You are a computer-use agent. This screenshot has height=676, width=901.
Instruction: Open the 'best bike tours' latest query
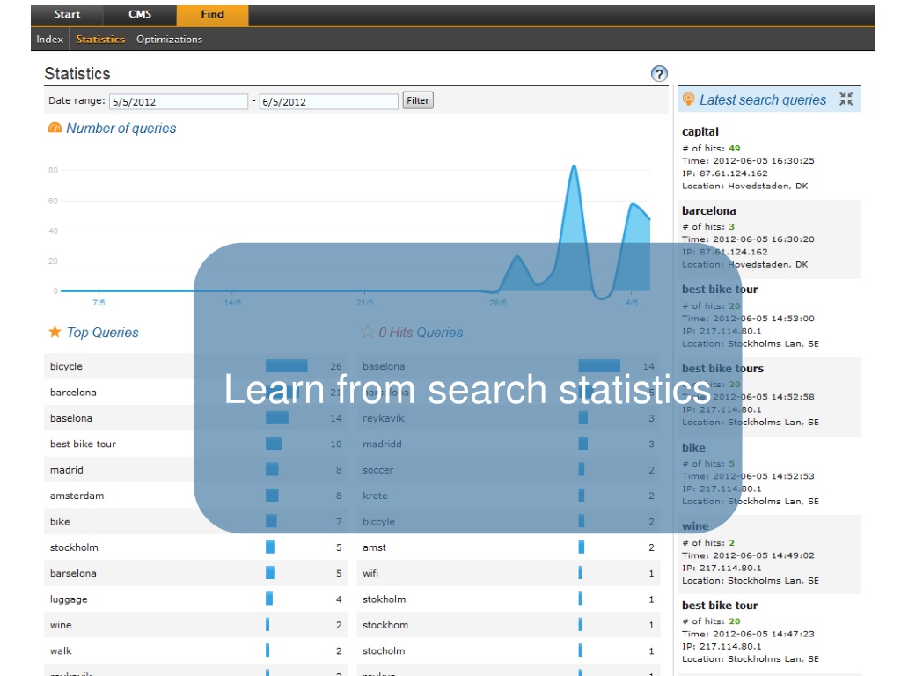(x=722, y=369)
